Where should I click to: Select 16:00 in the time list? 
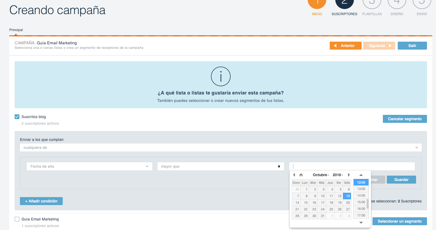click(361, 209)
